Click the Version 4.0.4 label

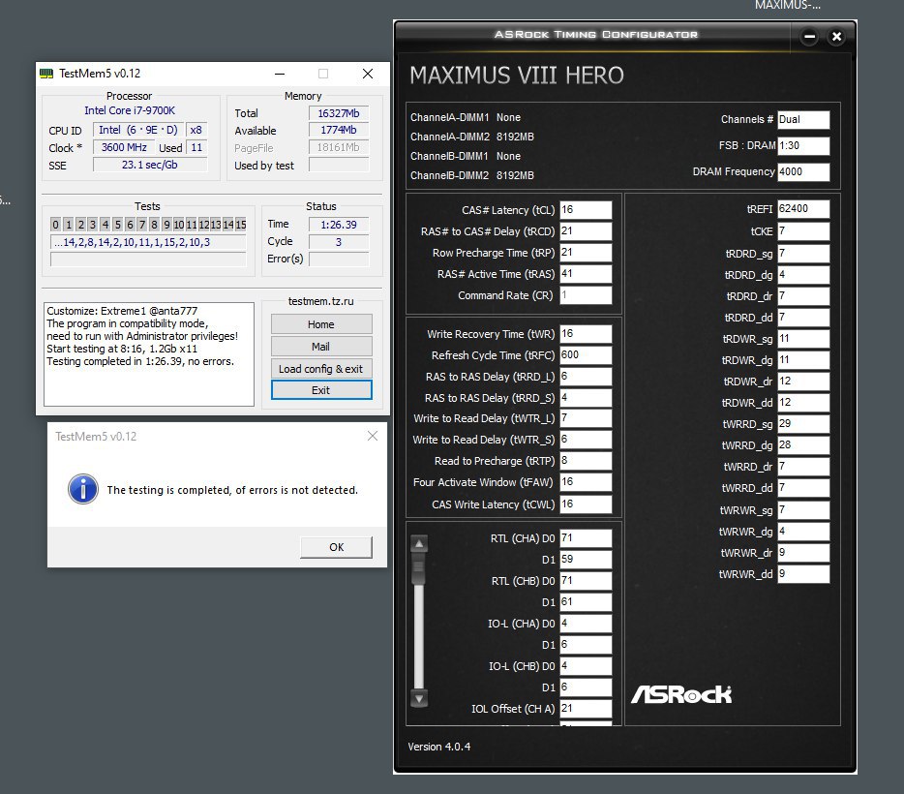(x=438, y=747)
